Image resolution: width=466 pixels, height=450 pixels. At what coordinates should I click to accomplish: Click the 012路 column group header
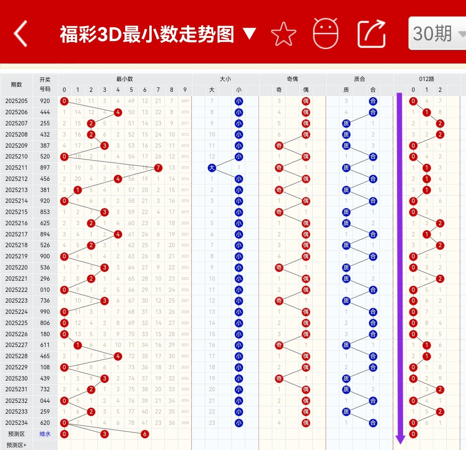point(427,79)
